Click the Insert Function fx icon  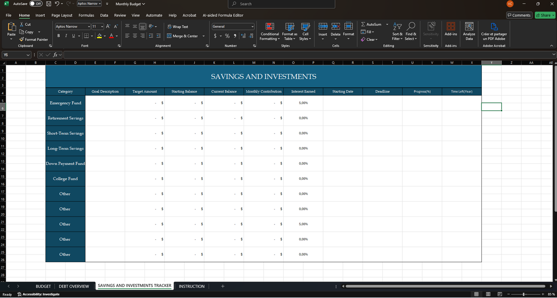coord(56,55)
